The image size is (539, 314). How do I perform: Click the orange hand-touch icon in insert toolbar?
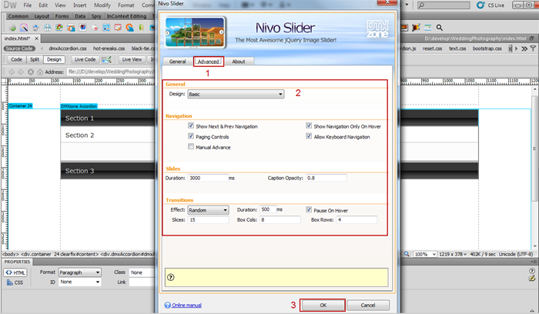[129, 28]
